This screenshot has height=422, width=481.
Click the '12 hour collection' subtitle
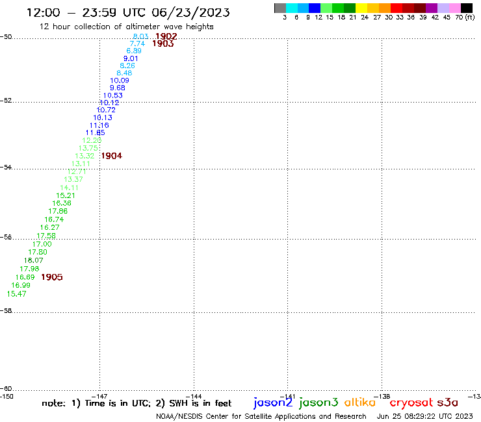[126, 27]
